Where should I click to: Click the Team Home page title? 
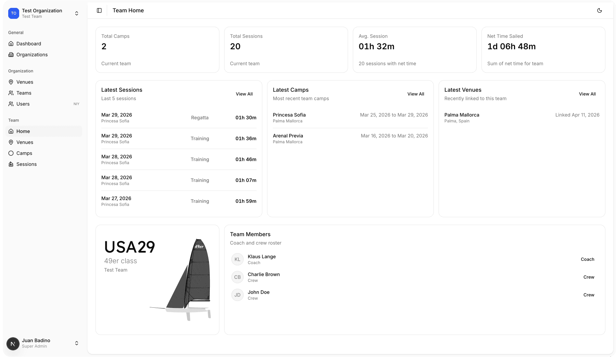coord(128,11)
